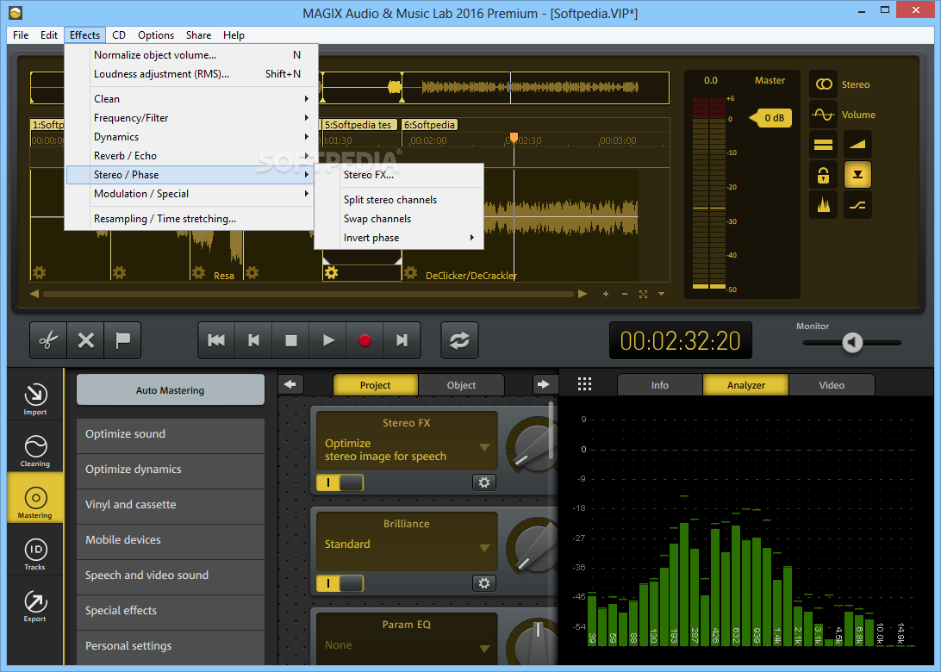
Task: Click the Stereo linked-circles icon
Action: 824,84
